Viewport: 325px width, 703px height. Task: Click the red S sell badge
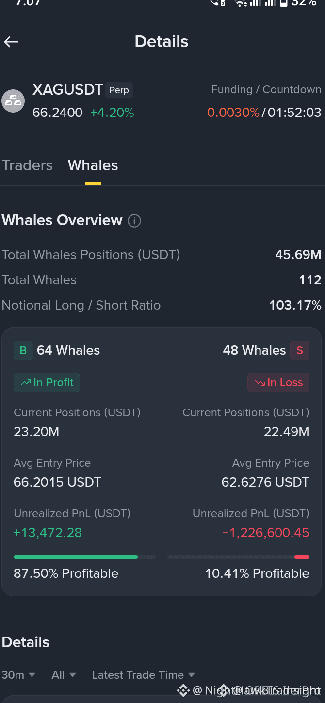(300, 350)
